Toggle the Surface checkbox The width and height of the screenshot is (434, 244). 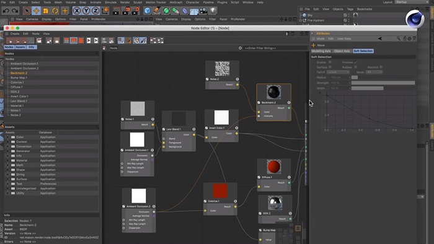330,67
